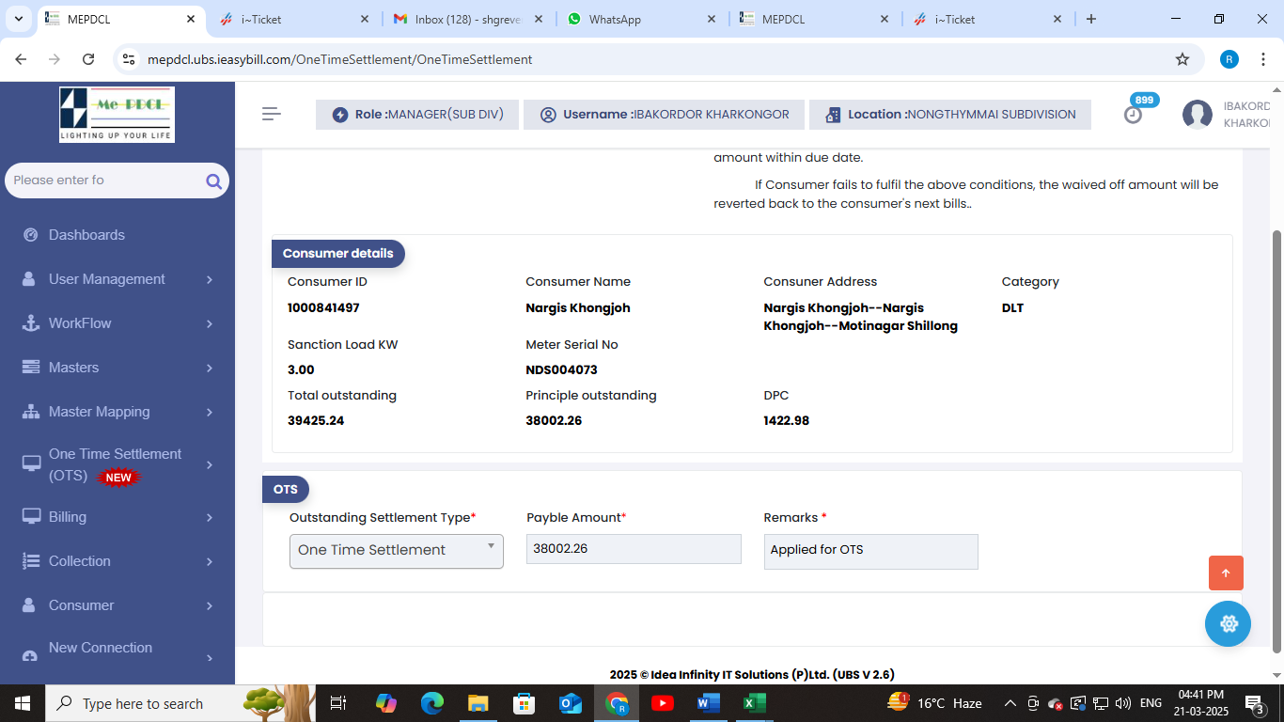Click the Collection list icon
Screen dimensions: 1284x722
pos(30,561)
